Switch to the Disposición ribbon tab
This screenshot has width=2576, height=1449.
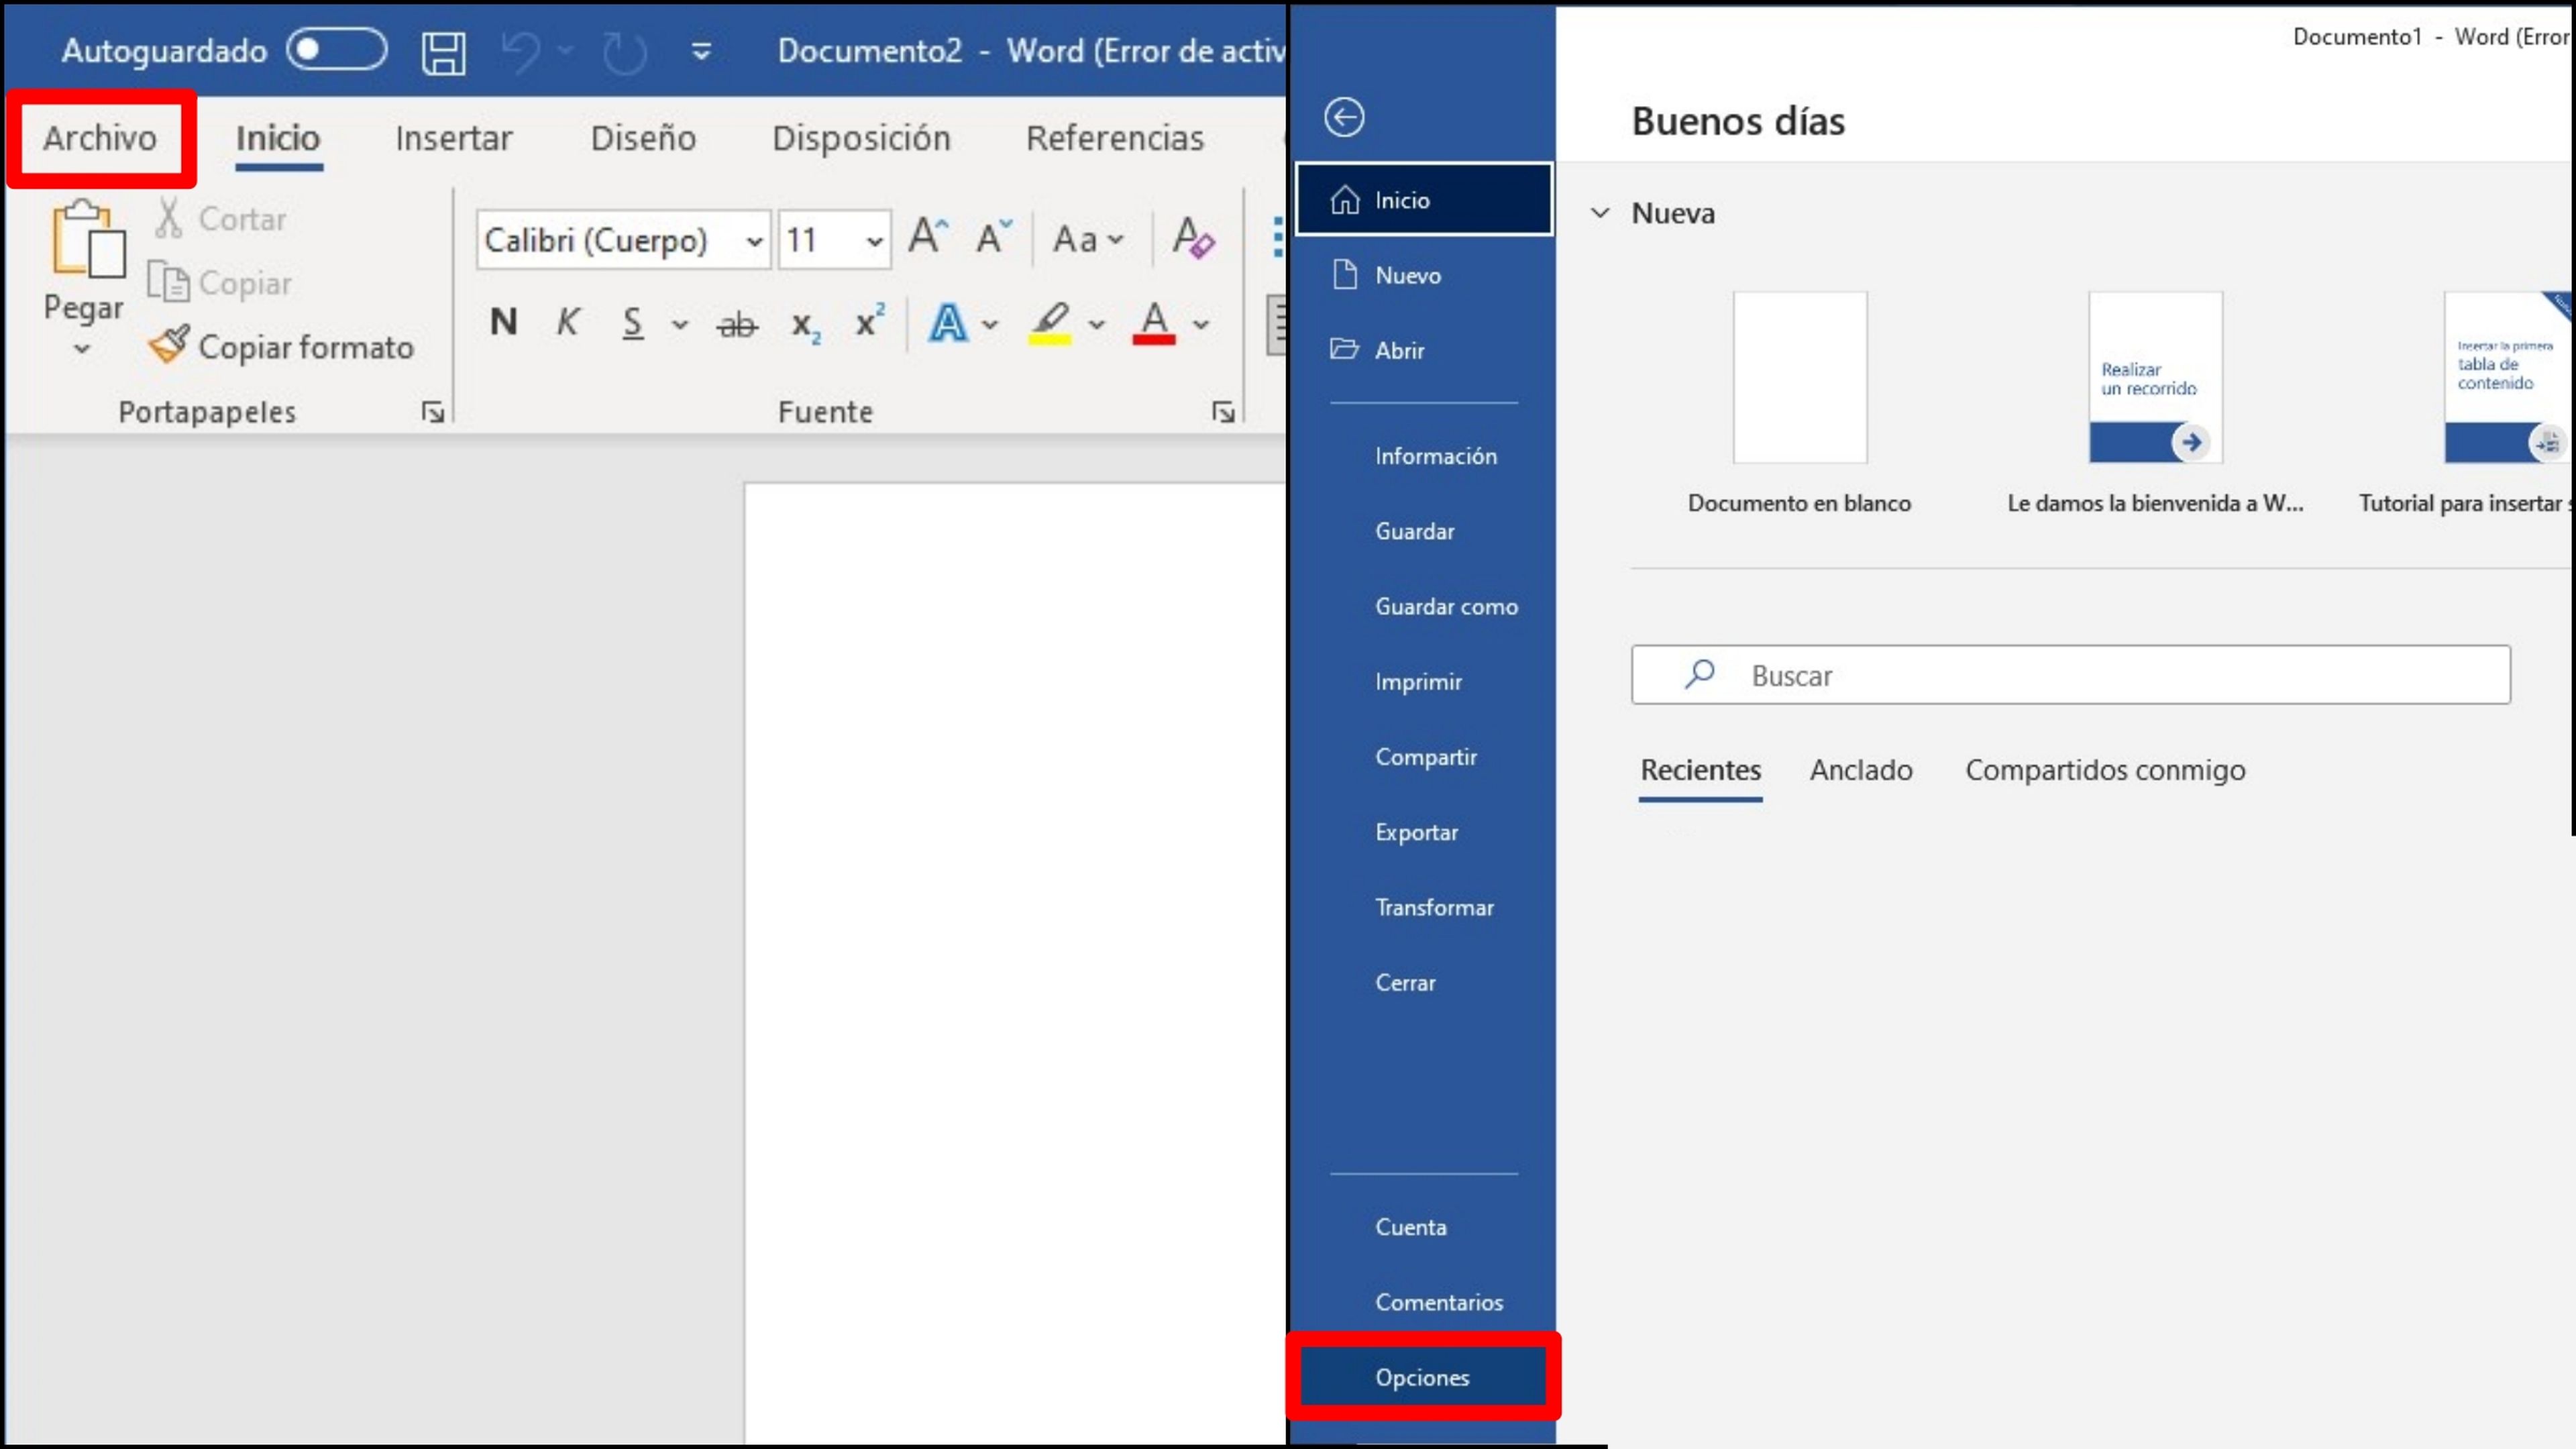pos(861,138)
